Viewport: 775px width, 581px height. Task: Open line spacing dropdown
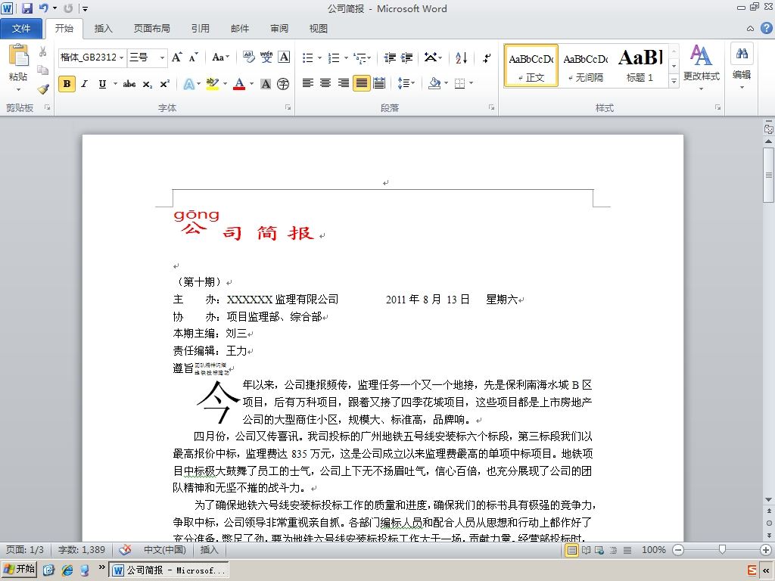point(406,83)
